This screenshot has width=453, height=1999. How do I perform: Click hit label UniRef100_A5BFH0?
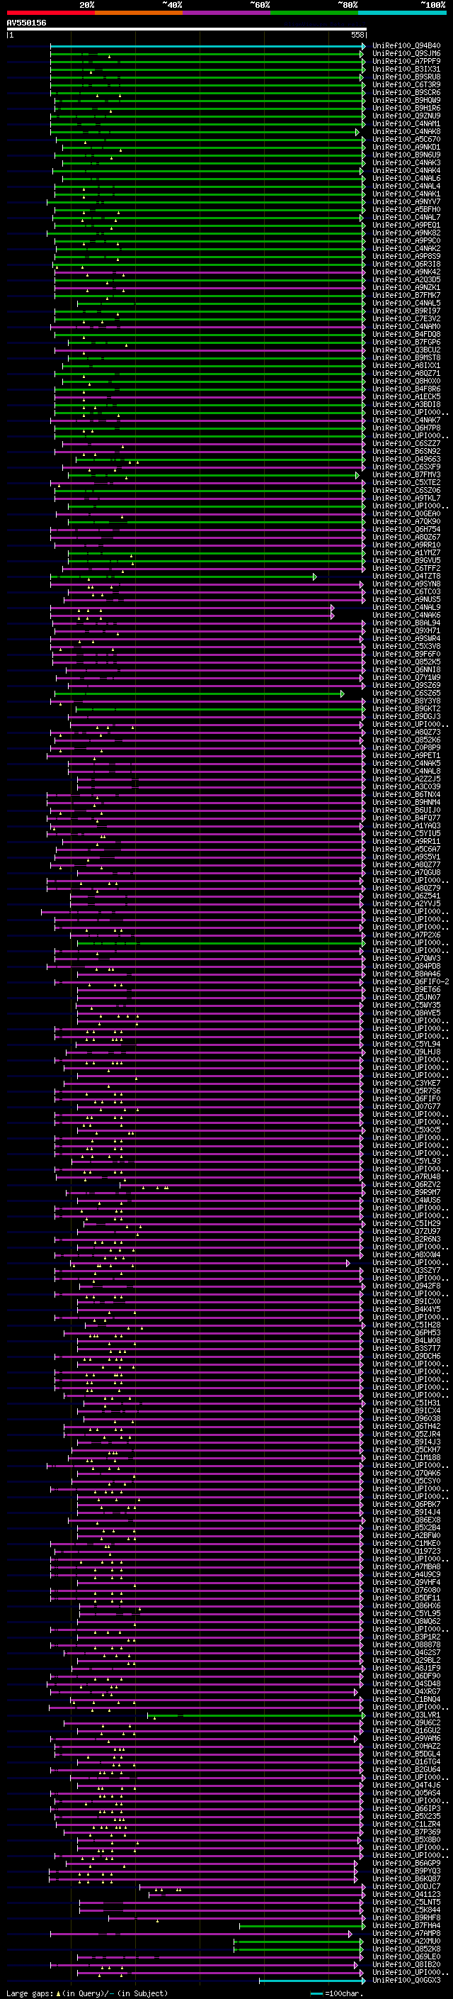click(406, 209)
